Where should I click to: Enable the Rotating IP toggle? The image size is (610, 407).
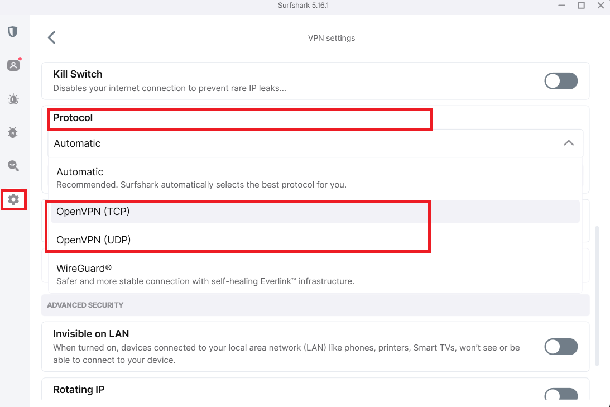point(561,394)
